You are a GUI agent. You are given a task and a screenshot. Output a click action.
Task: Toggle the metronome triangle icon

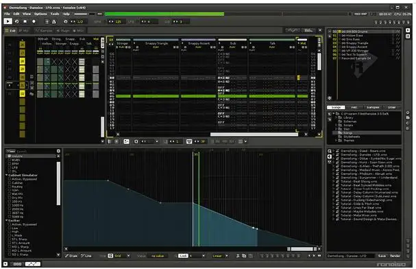pos(54,22)
